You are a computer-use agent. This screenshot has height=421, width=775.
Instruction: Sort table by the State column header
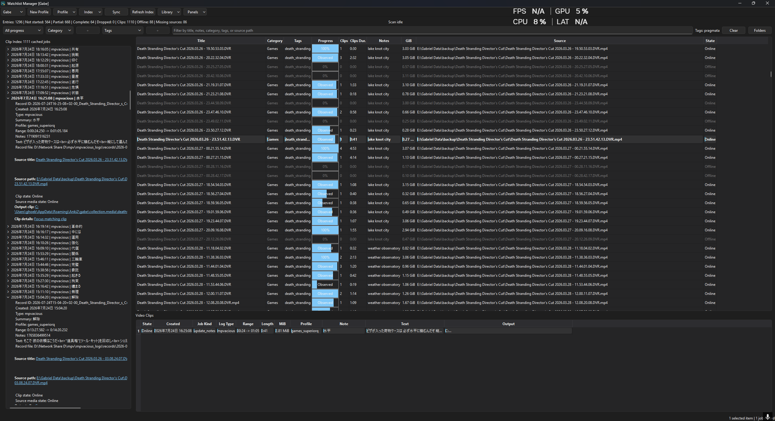(710, 41)
